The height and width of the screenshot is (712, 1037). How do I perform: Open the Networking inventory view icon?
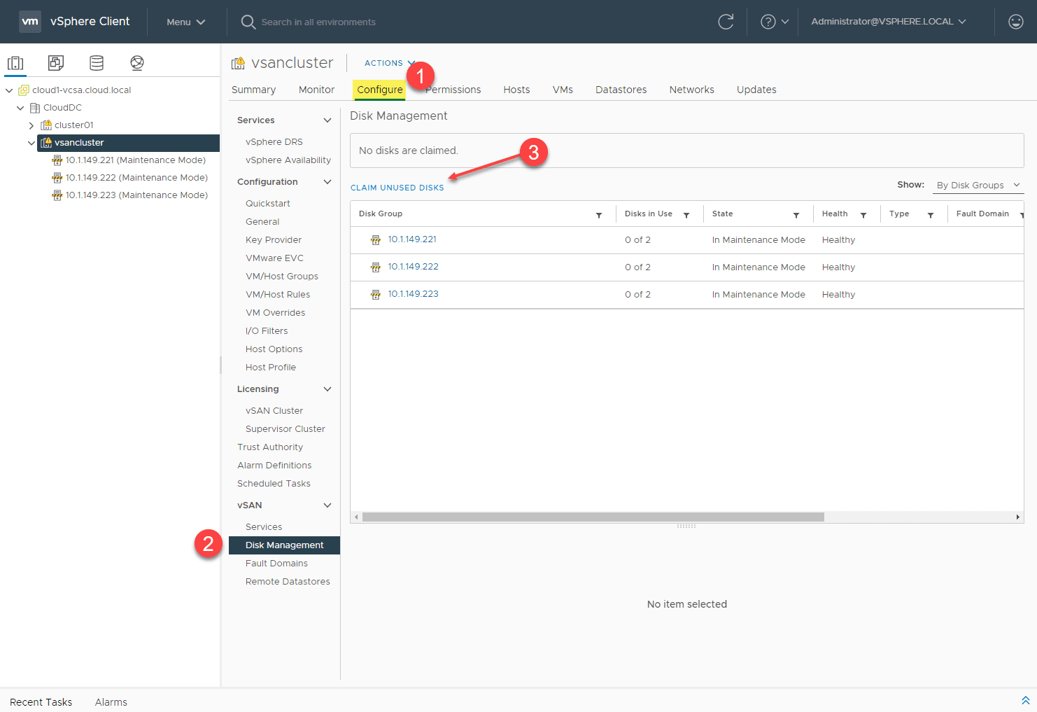[x=137, y=63]
